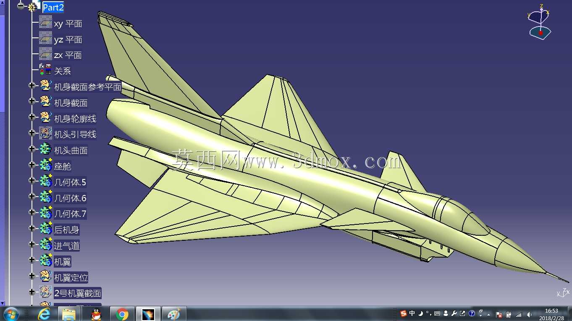The image size is (572, 321).
Task: Click the 机翼 body gear icon
Action: click(x=45, y=260)
